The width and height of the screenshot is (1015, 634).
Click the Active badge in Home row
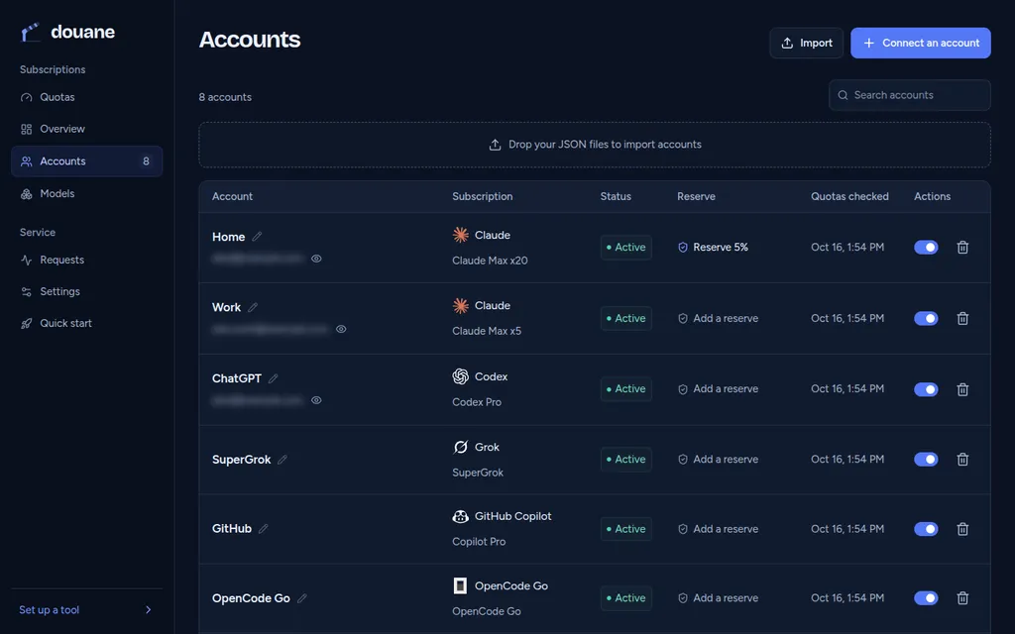[x=626, y=247]
